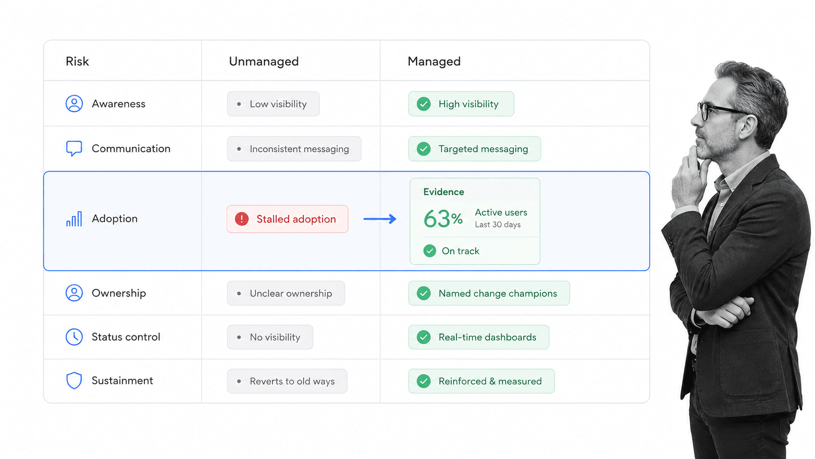Click the Awareness row label
Screen dimensions: 815x459
(118, 104)
